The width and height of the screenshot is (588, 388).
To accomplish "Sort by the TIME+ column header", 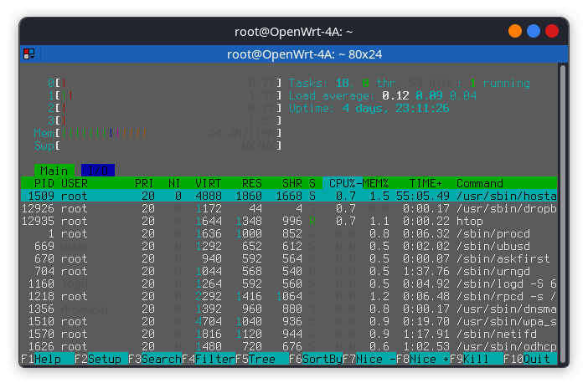I will (426, 183).
